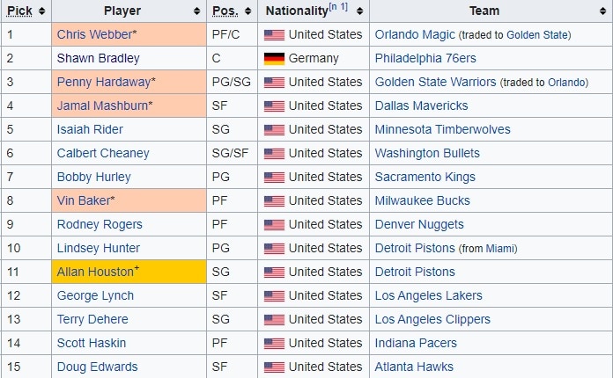Viewport: 613px width, 378px height.
Task: Click the Pos. column header text
Action: [x=224, y=11]
